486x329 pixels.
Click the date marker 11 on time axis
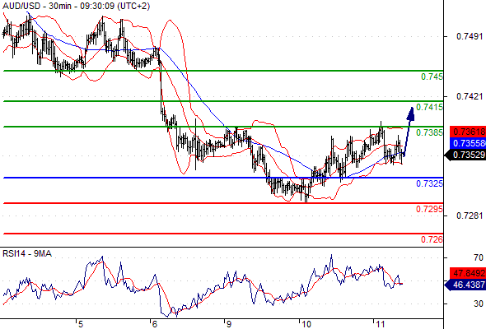pyautogui.click(x=380, y=324)
